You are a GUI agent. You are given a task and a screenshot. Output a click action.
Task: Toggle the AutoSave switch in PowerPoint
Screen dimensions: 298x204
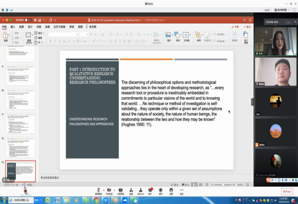[28, 20]
